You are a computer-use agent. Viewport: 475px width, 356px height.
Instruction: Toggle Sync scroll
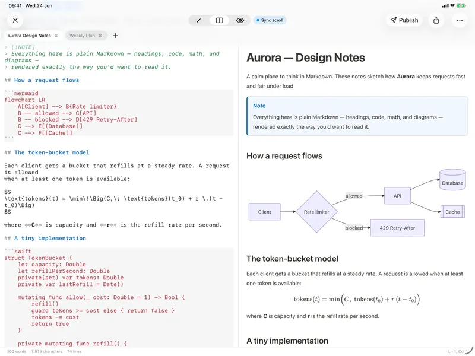point(270,20)
